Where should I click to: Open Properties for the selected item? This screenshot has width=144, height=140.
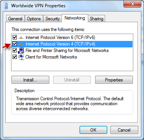[114, 80]
